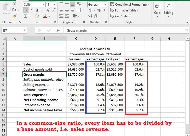Screen dimensions: 190x136
Task: Click the Copy icon
Action: pos(14,10)
